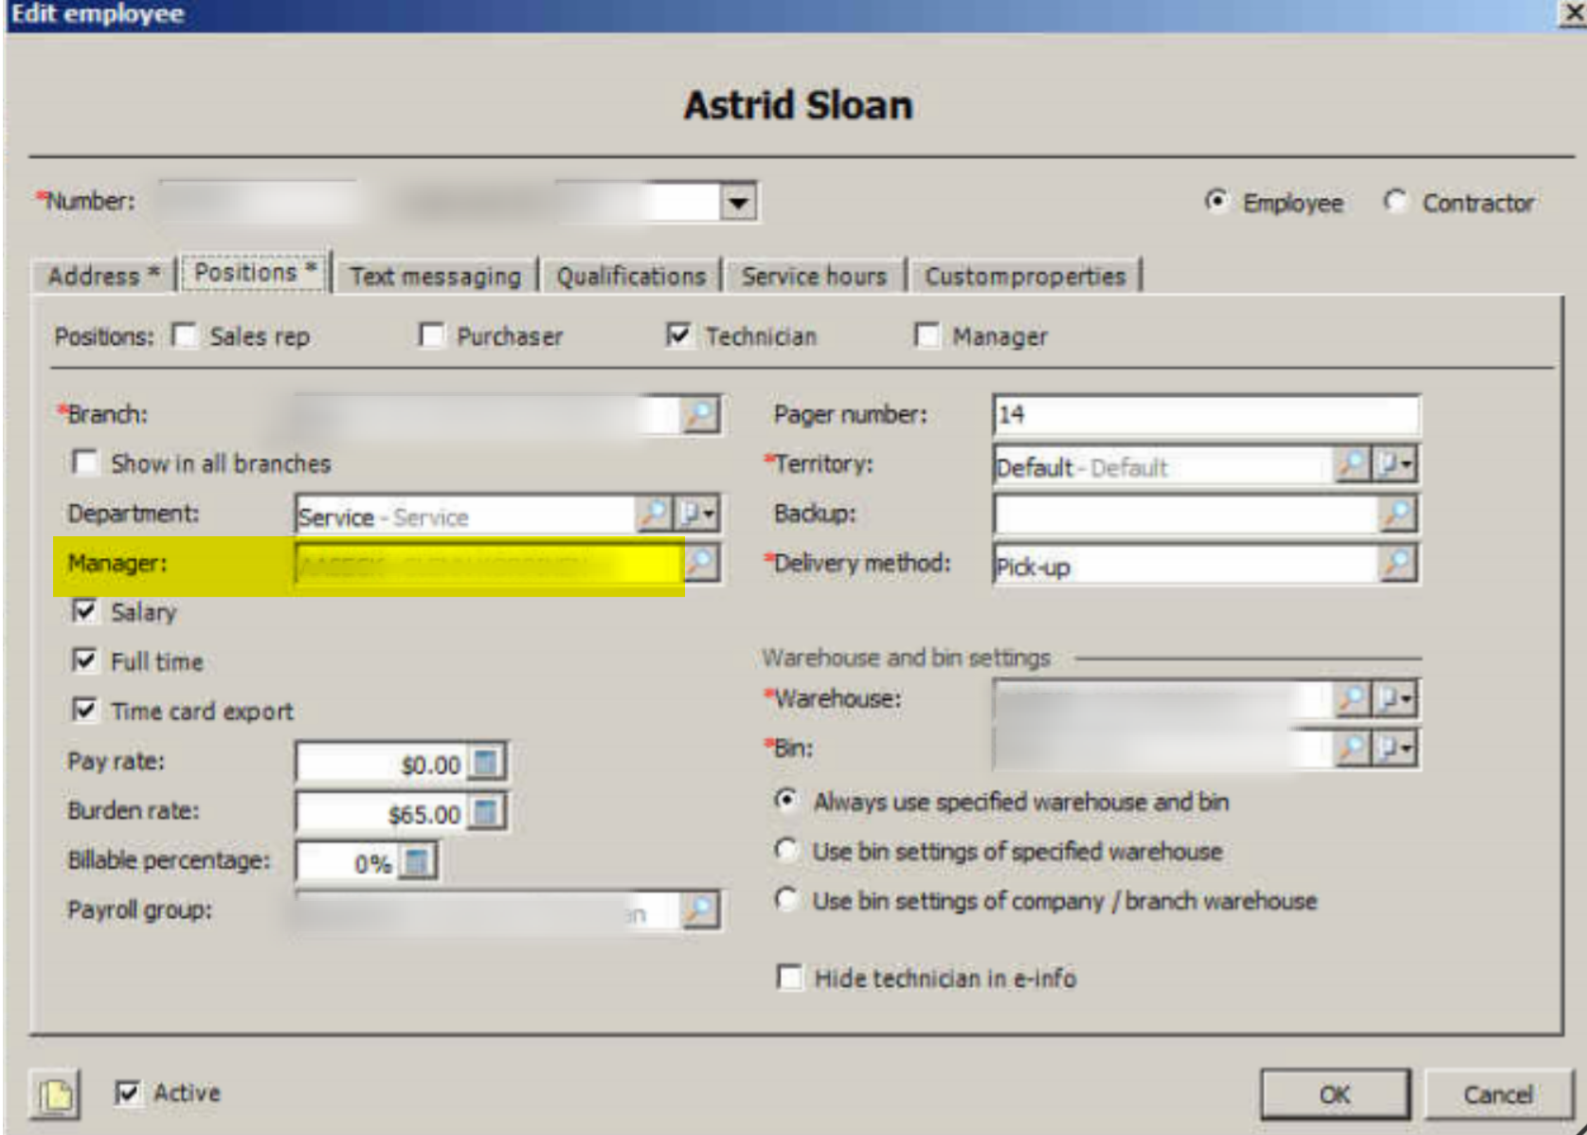The width and height of the screenshot is (1587, 1135).
Task: Click the Branch input field
Action: point(489,415)
